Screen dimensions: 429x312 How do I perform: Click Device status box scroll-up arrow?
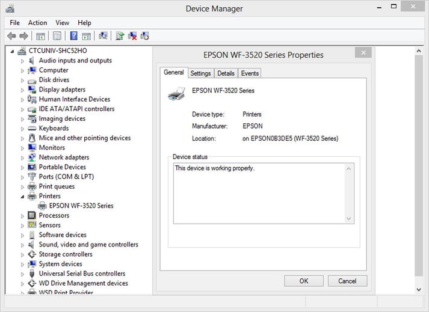click(x=348, y=169)
